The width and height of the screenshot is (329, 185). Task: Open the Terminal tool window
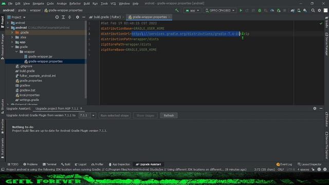tap(49, 164)
